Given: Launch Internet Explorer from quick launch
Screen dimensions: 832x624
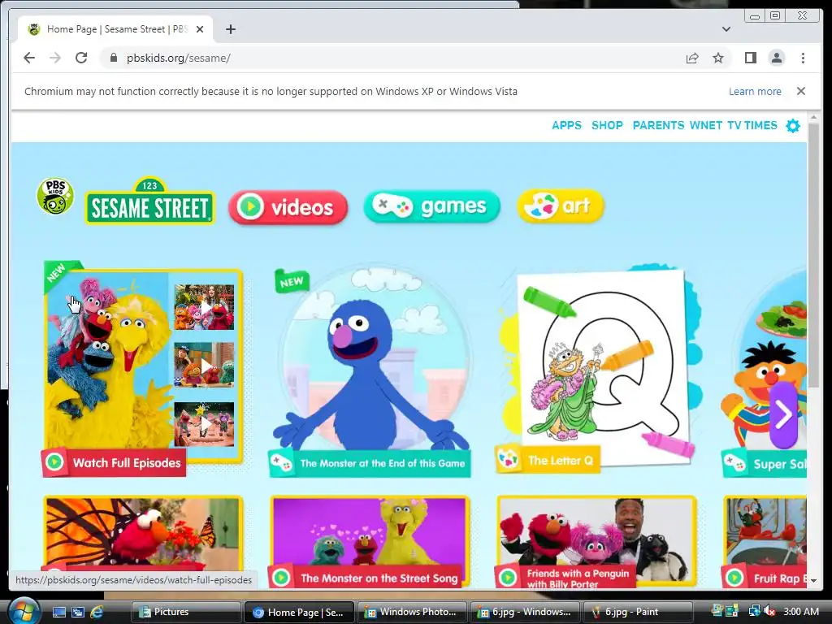Looking at the screenshot, I should 97,612.
